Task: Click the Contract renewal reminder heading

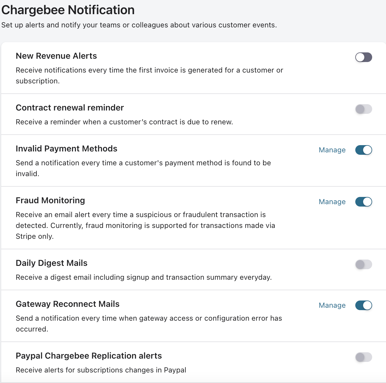Action: click(70, 108)
